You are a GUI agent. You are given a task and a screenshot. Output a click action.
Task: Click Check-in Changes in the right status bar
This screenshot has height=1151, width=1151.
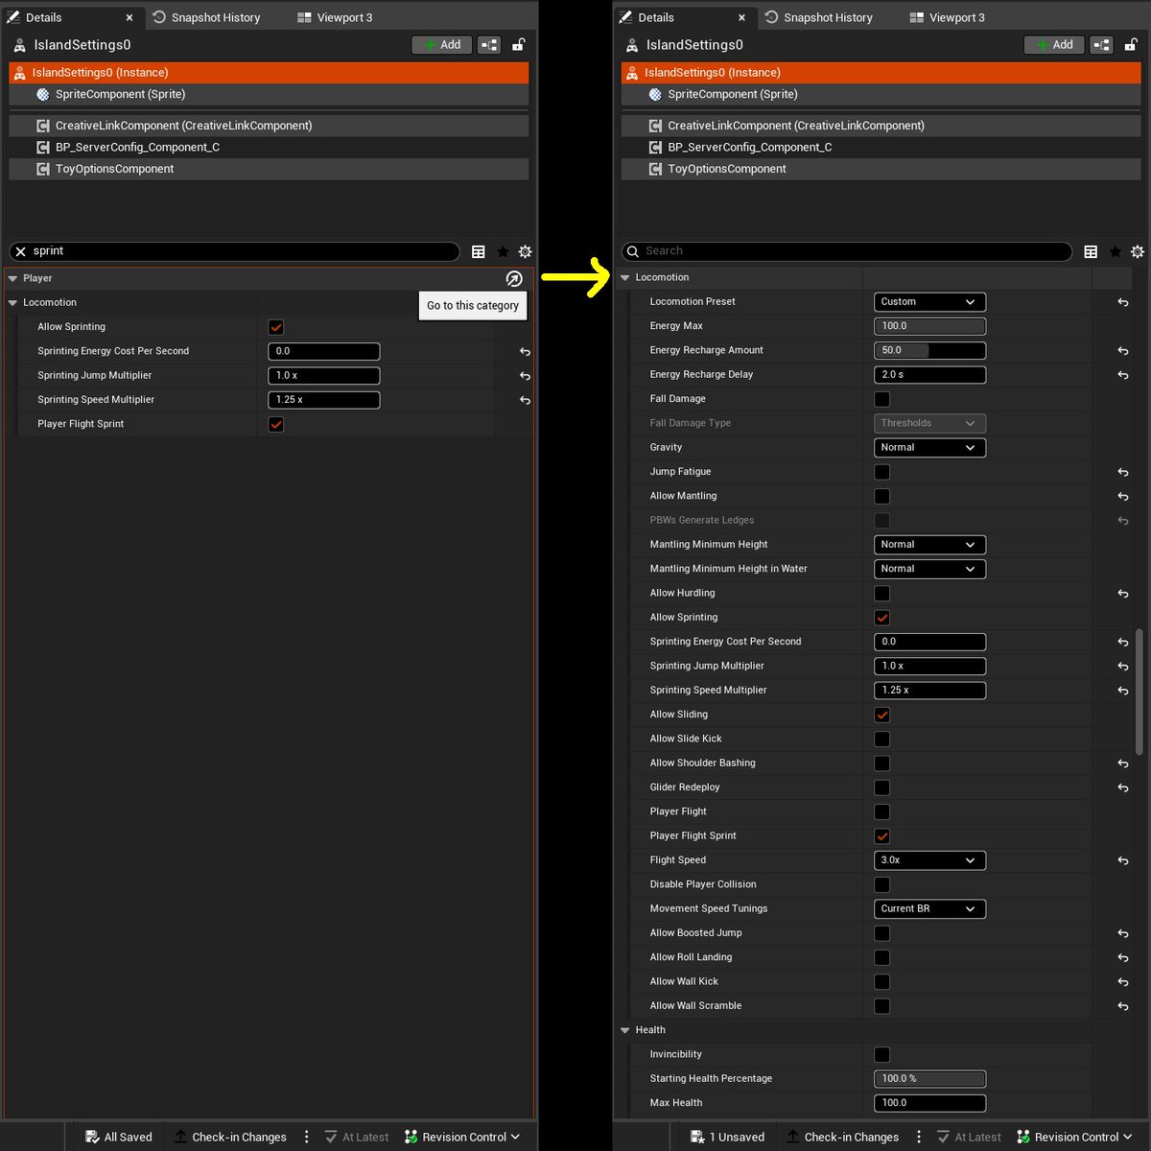point(843,1138)
